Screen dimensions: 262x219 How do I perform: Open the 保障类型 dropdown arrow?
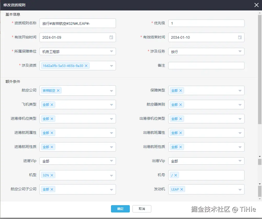pos(240,91)
